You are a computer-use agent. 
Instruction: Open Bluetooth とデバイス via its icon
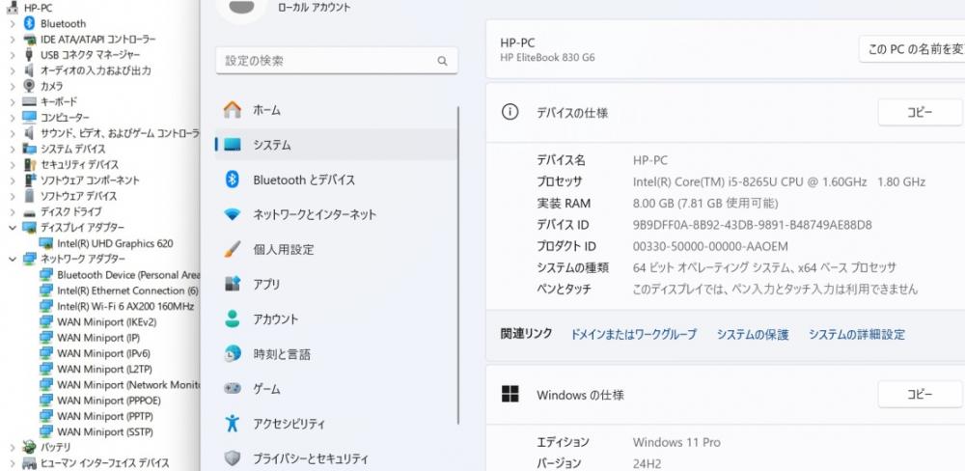pos(232,180)
